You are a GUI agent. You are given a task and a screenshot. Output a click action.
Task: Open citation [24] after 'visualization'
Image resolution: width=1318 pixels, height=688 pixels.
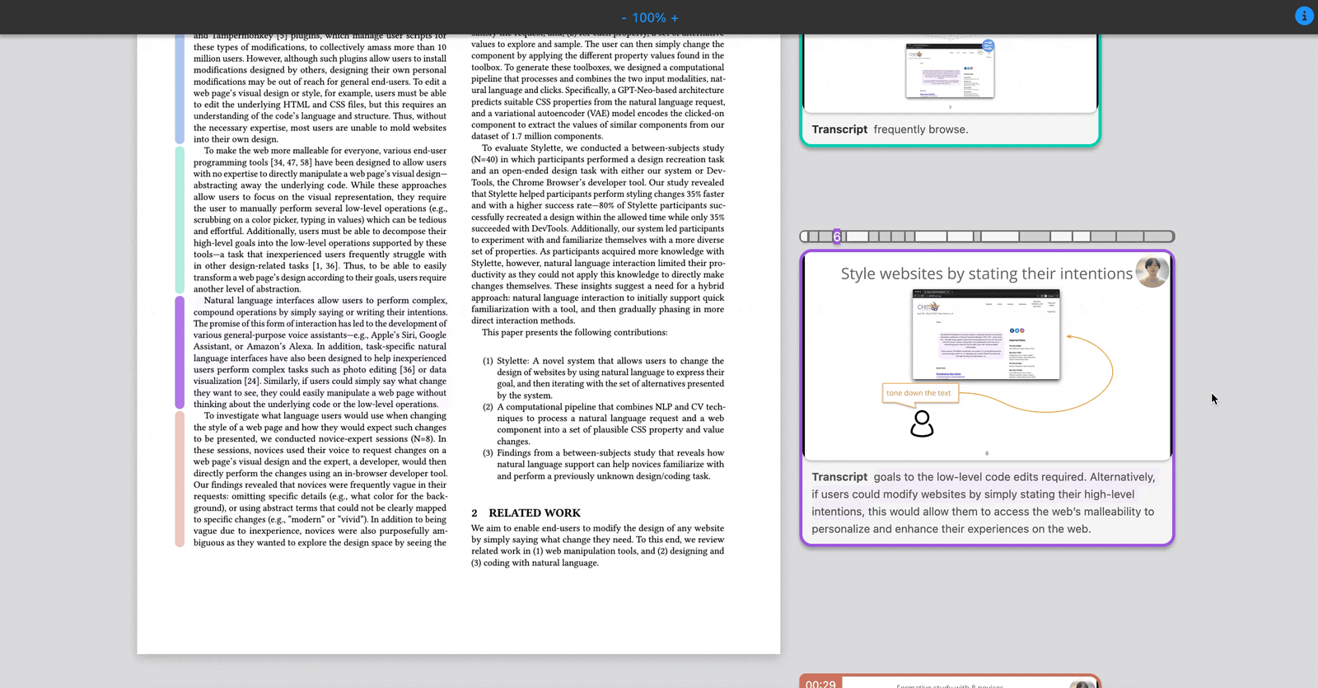pyautogui.click(x=252, y=381)
